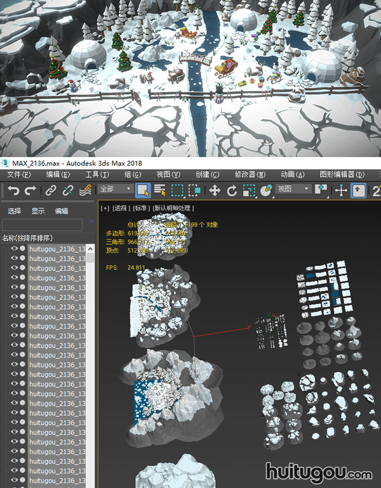Click the scene explorer search field
The height and width of the screenshot is (488, 381).
(42, 224)
